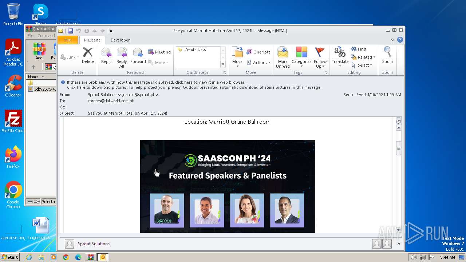Image resolution: width=466 pixels, height=262 pixels.
Task: Open Find in the Editing group
Action: 359,49
